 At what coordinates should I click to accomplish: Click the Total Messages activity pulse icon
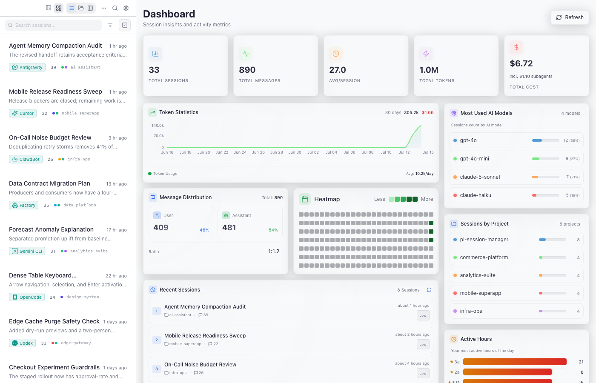246,54
